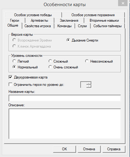Viewport: 130px width, 157px height.
Task: Switch to the Артефакты tab
Action: point(39,20)
